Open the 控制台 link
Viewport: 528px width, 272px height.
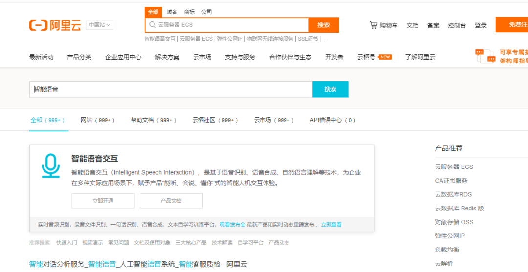(x=457, y=25)
